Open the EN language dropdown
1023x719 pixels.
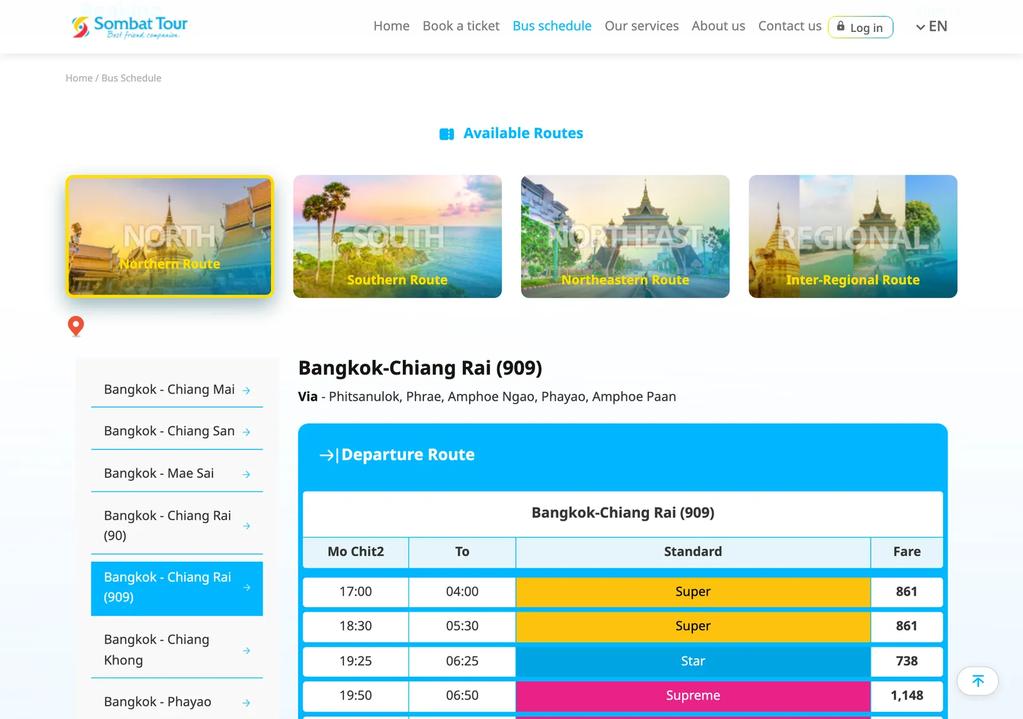(932, 26)
